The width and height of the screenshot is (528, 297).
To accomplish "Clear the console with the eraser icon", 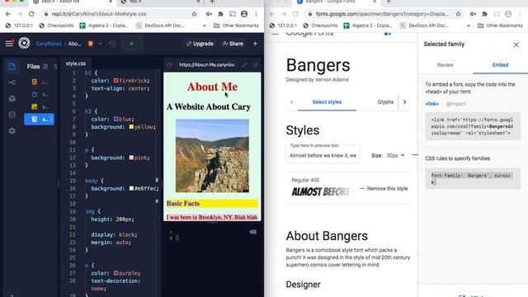I will pyautogui.click(x=253, y=232).
